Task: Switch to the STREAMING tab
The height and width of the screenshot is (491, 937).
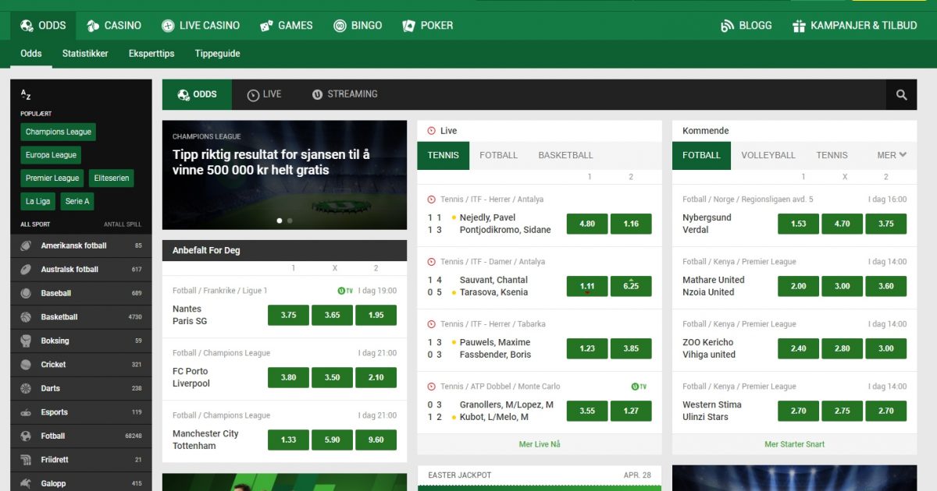Action: click(x=344, y=94)
